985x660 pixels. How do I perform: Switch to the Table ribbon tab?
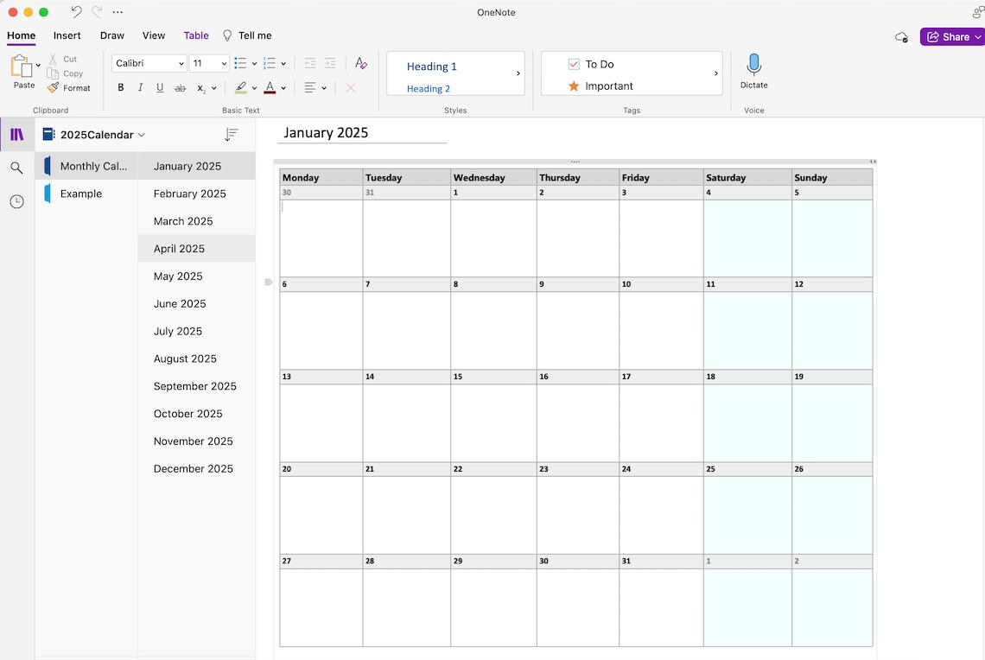195,35
